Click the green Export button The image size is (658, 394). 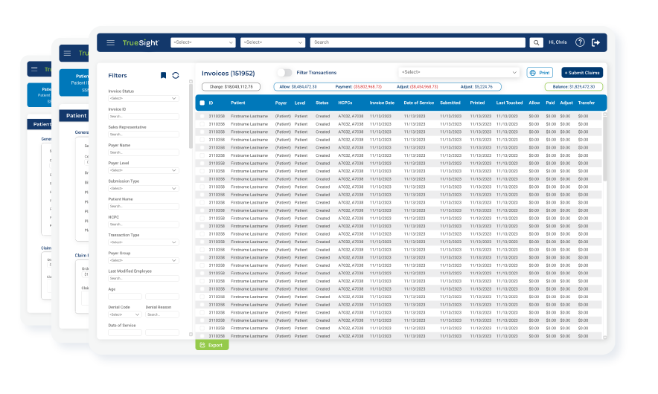point(212,345)
